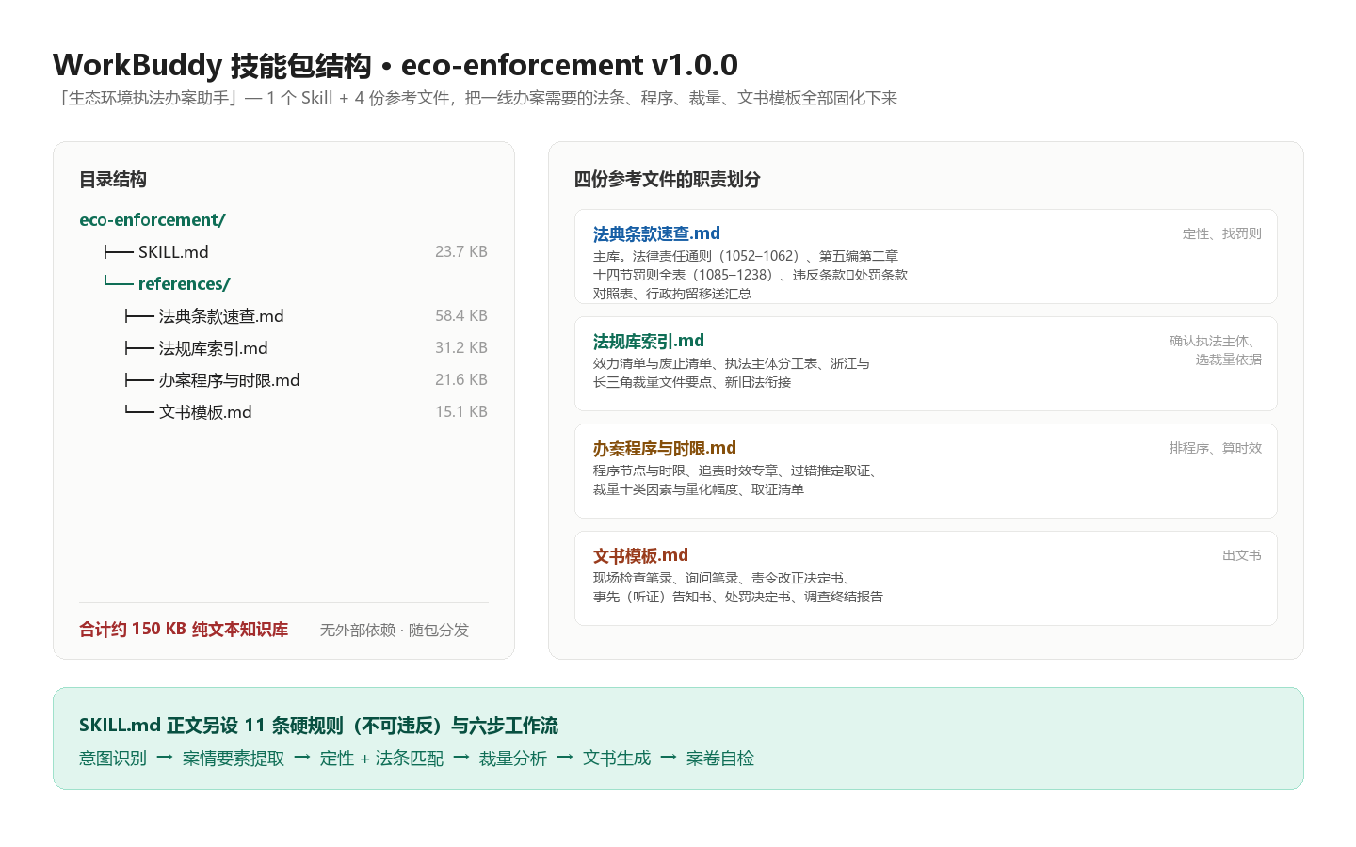Click the 31.2 KB file size
Image resolution: width=1356 pixels, height=847 pixels.
[x=461, y=348]
